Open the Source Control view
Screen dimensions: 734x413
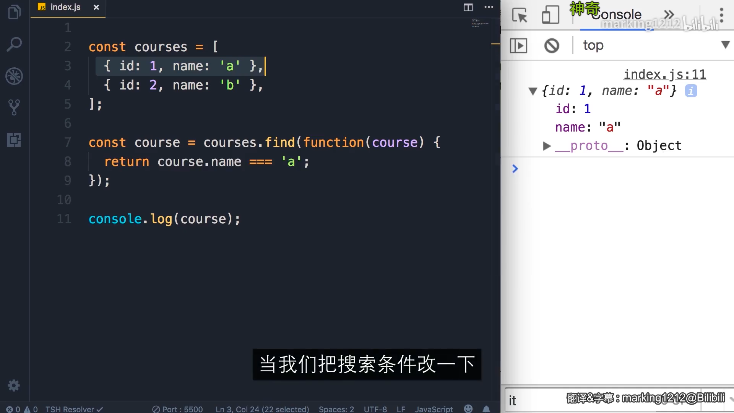point(14,108)
